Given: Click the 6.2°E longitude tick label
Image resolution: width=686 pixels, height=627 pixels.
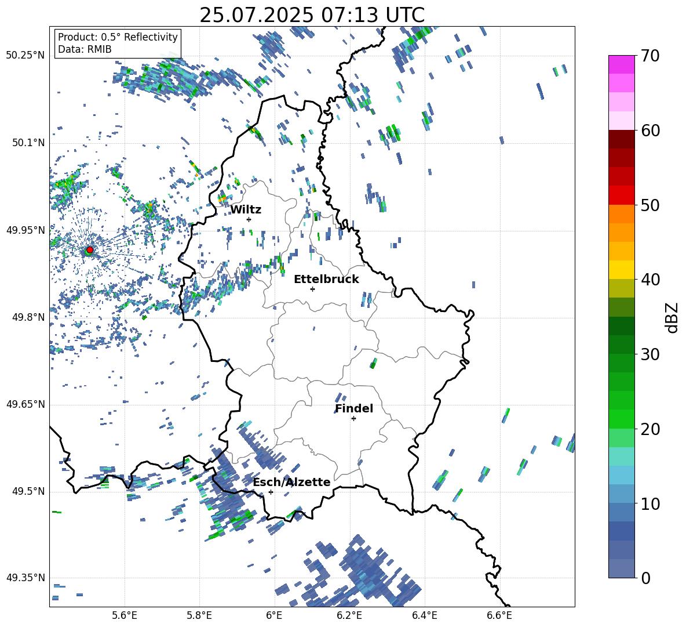Looking at the screenshot, I should click(349, 615).
